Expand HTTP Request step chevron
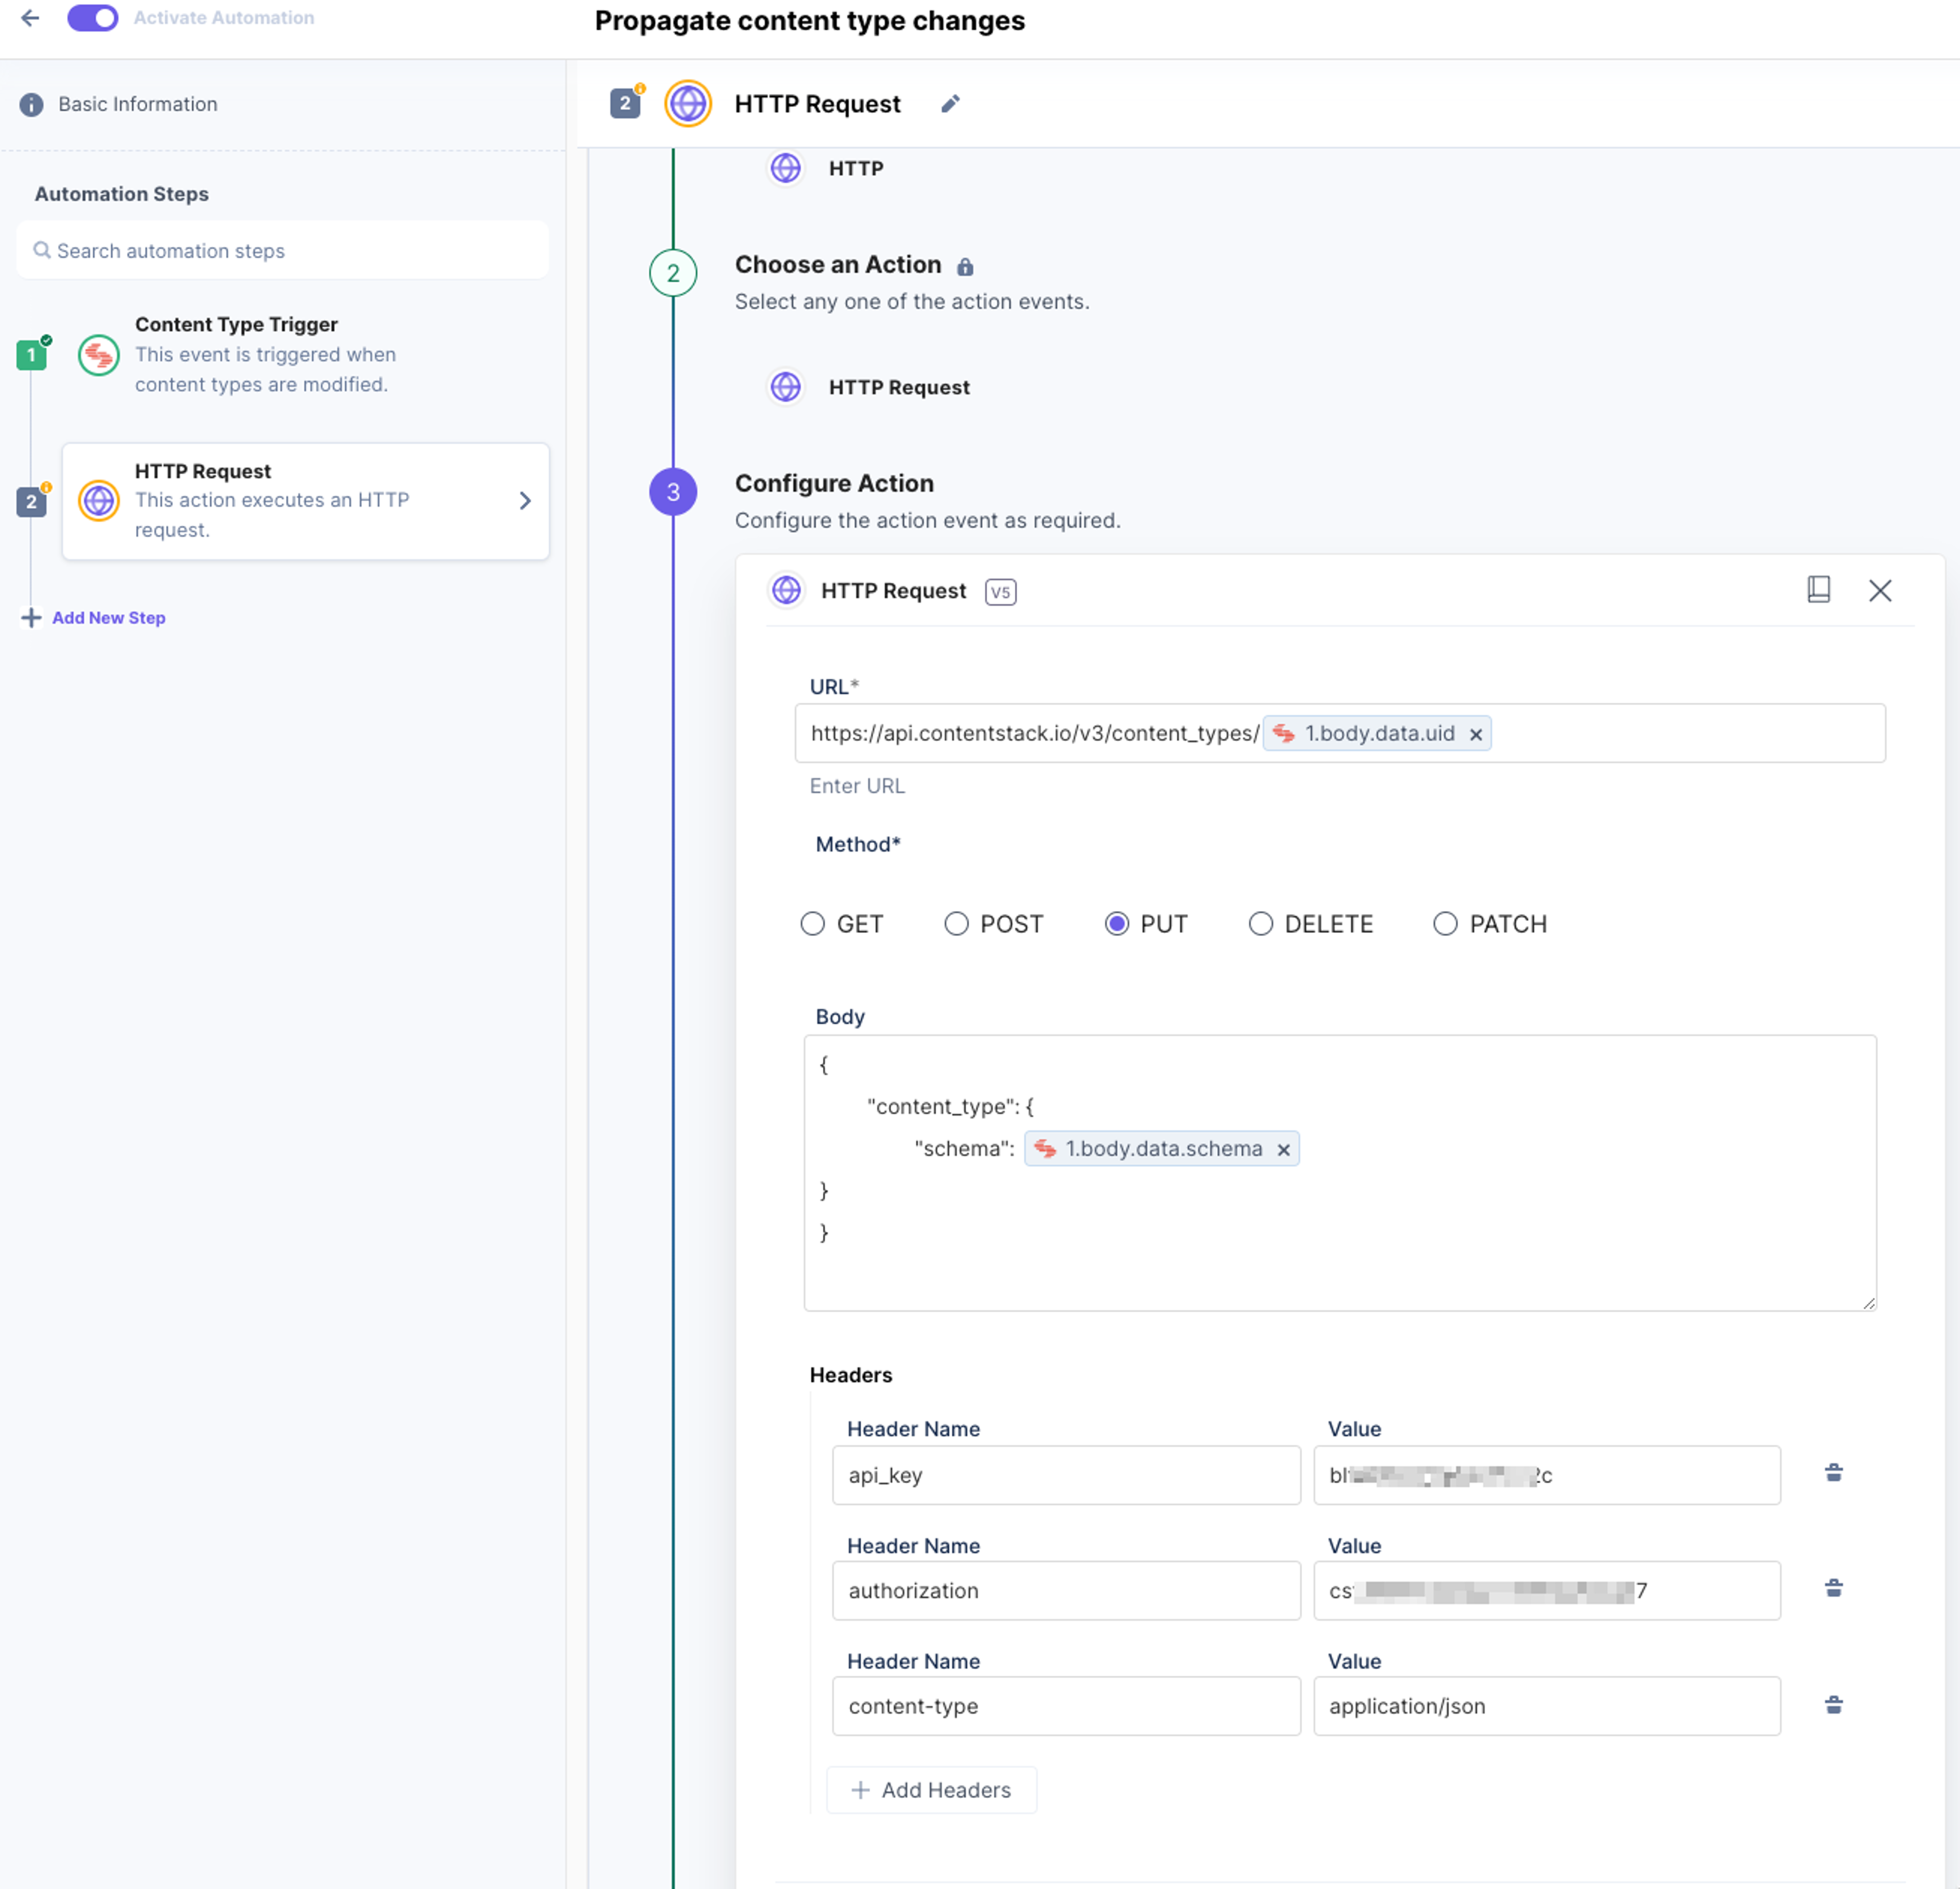 tap(525, 500)
